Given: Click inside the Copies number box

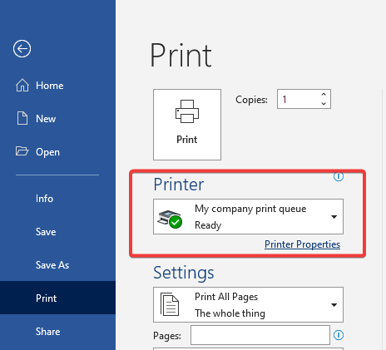Looking at the screenshot, I should 299,99.
